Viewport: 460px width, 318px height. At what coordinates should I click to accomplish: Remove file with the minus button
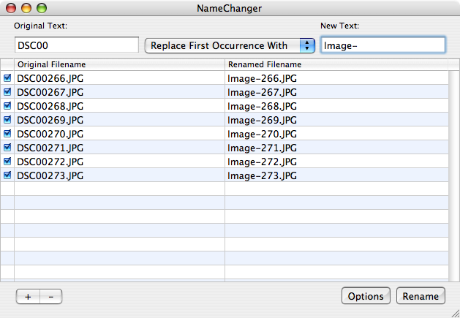(x=51, y=297)
